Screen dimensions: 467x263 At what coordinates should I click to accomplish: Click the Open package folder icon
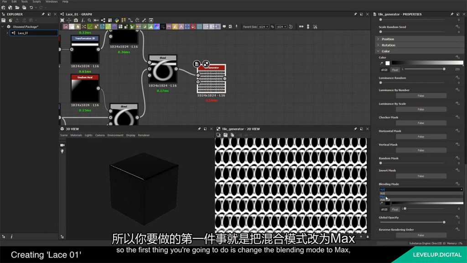(x=17, y=7)
